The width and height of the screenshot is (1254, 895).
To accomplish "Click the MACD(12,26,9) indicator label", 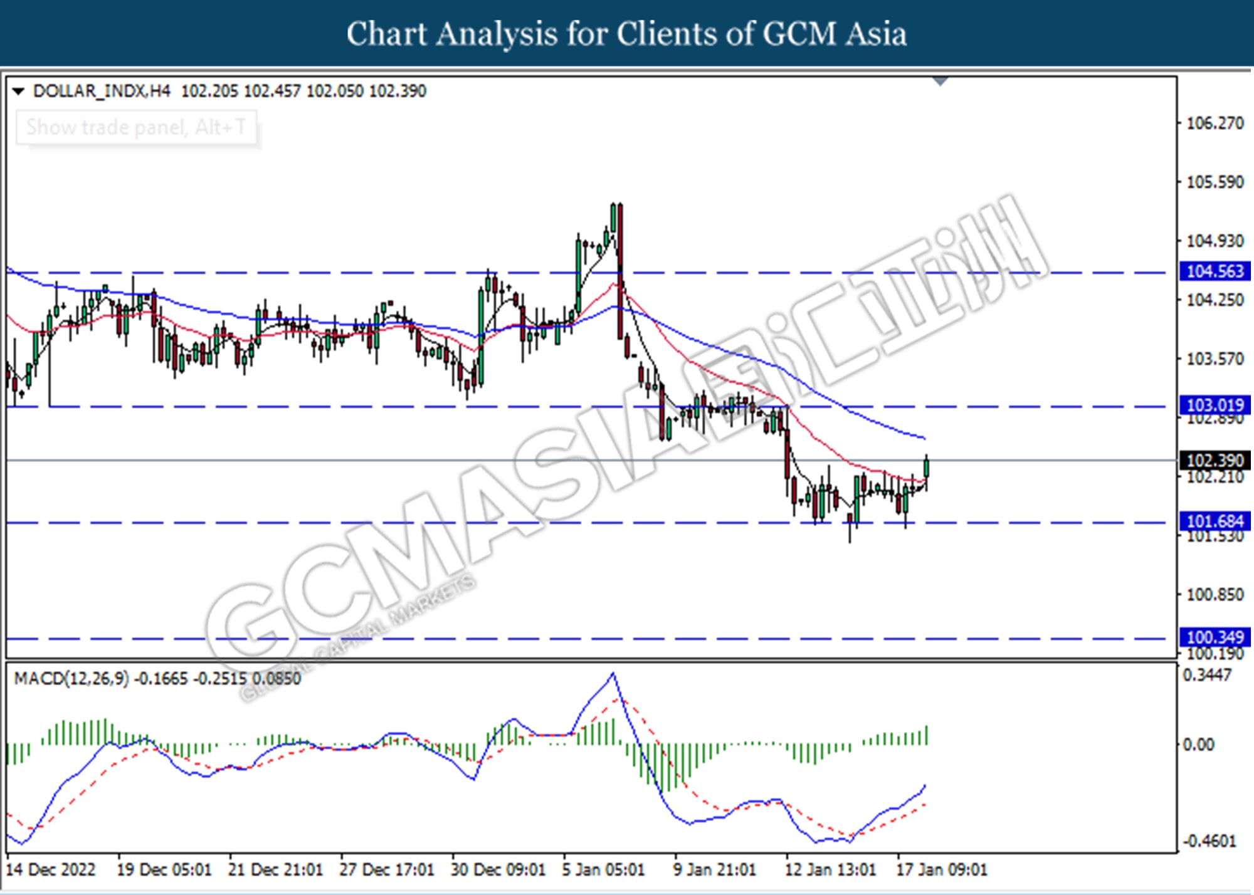I will click(x=71, y=679).
